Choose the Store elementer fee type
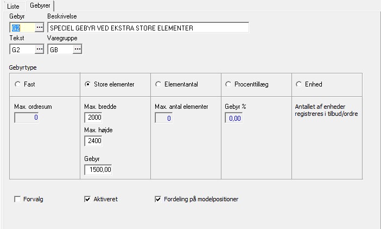Image resolution: width=381 pixels, height=229 pixels. click(x=88, y=84)
